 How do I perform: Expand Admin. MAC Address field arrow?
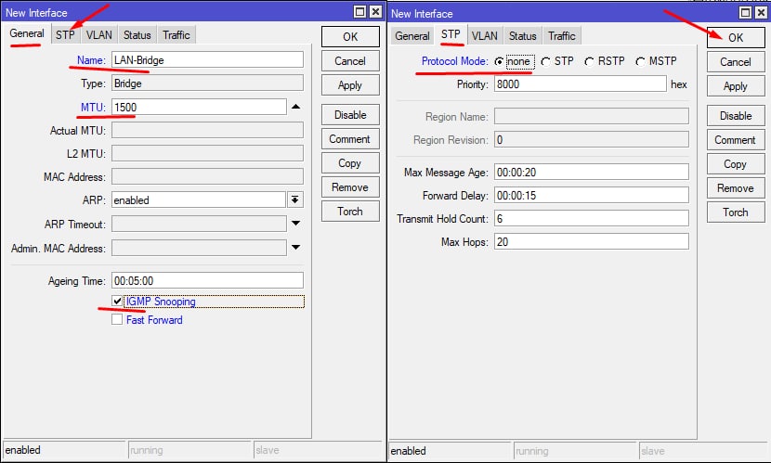[x=295, y=247]
